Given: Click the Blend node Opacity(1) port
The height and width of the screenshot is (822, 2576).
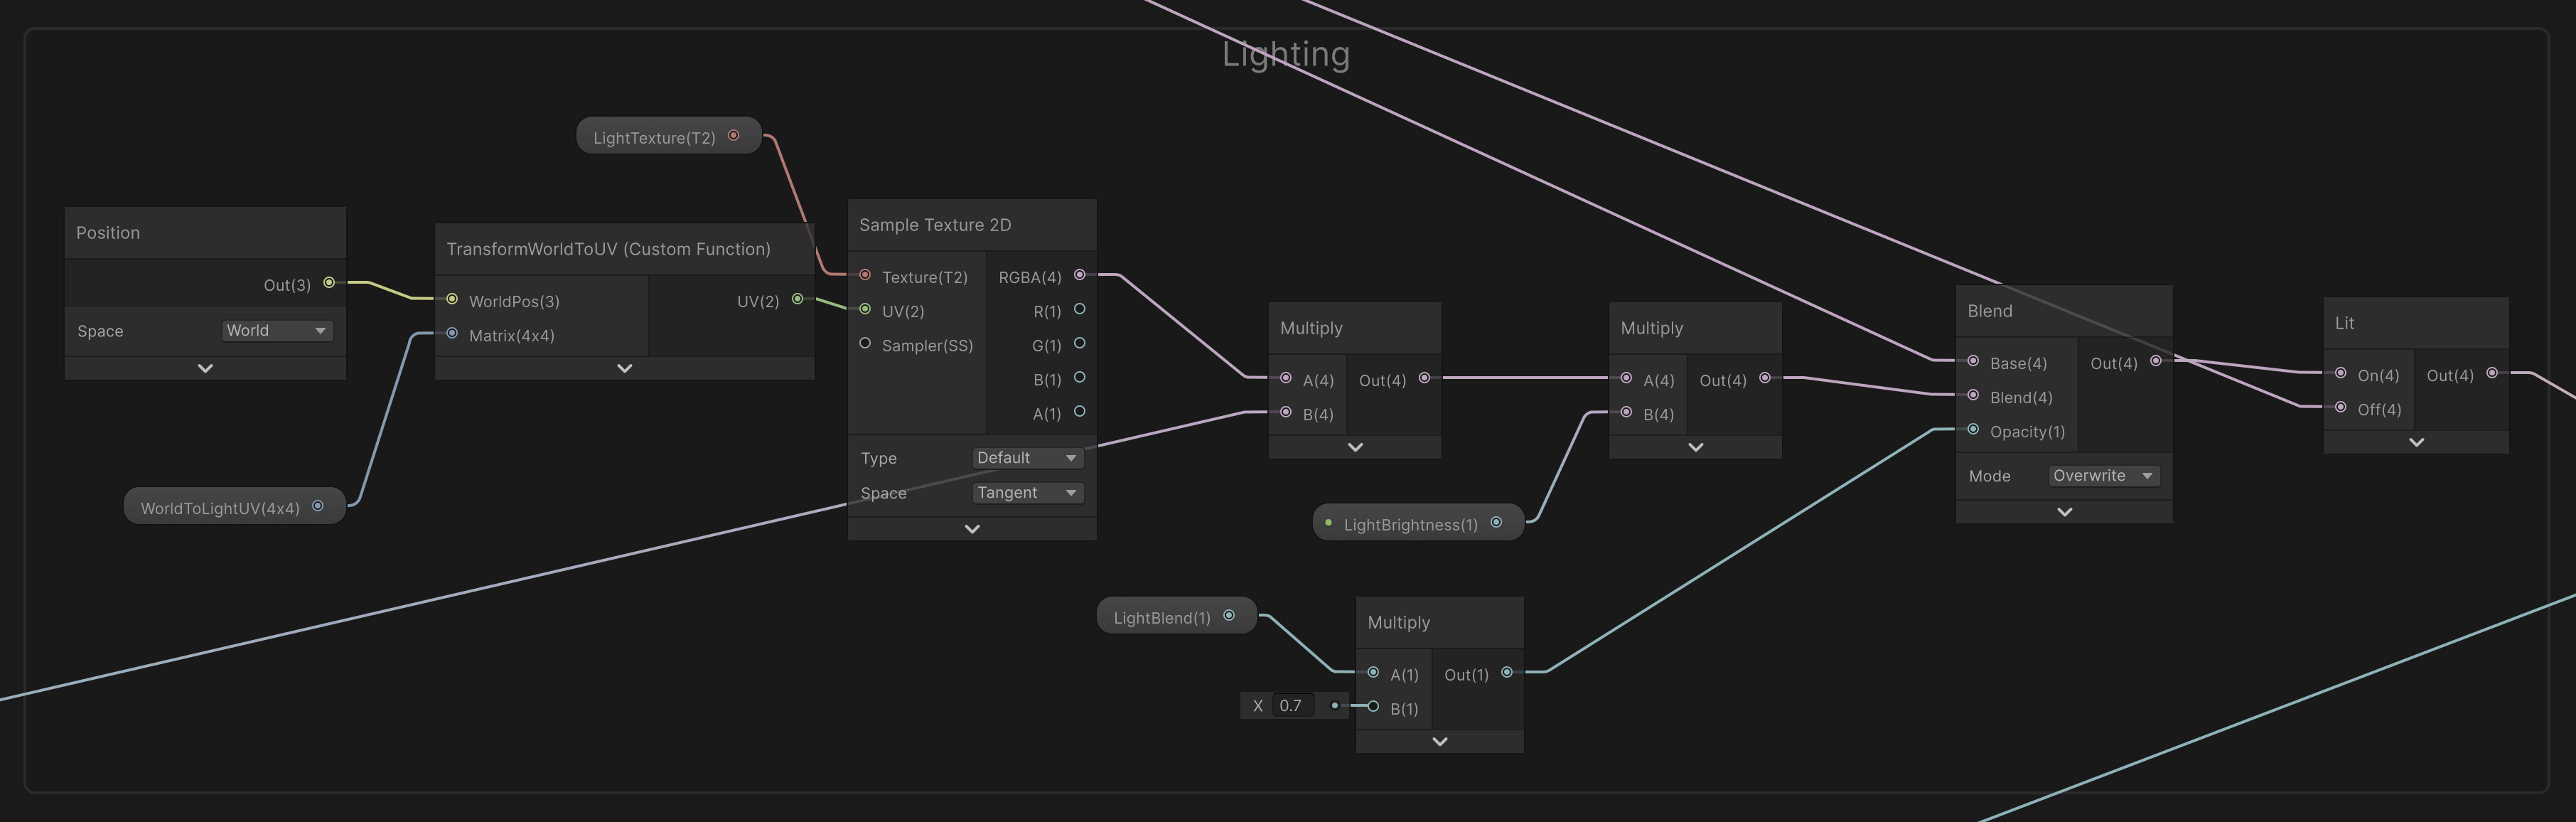Looking at the screenshot, I should pyautogui.click(x=1973, y=430).
